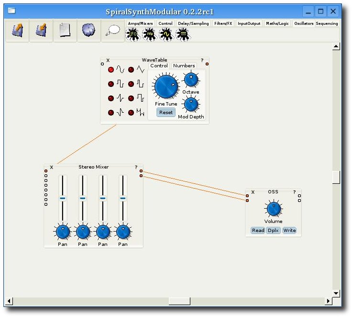Add the sine oscillator module icon

[166, 34]
